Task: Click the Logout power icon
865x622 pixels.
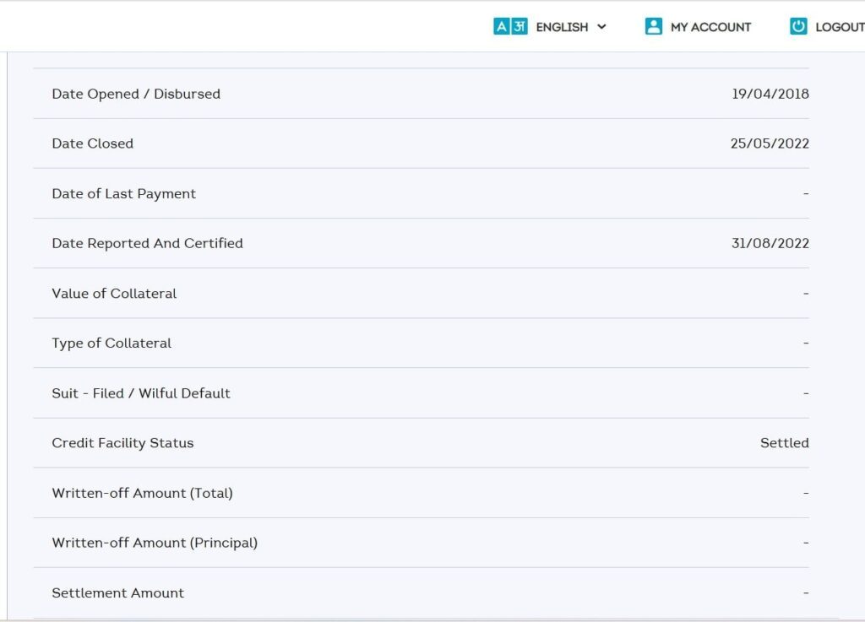Action: pyautogui.click(x=798, y=26)
